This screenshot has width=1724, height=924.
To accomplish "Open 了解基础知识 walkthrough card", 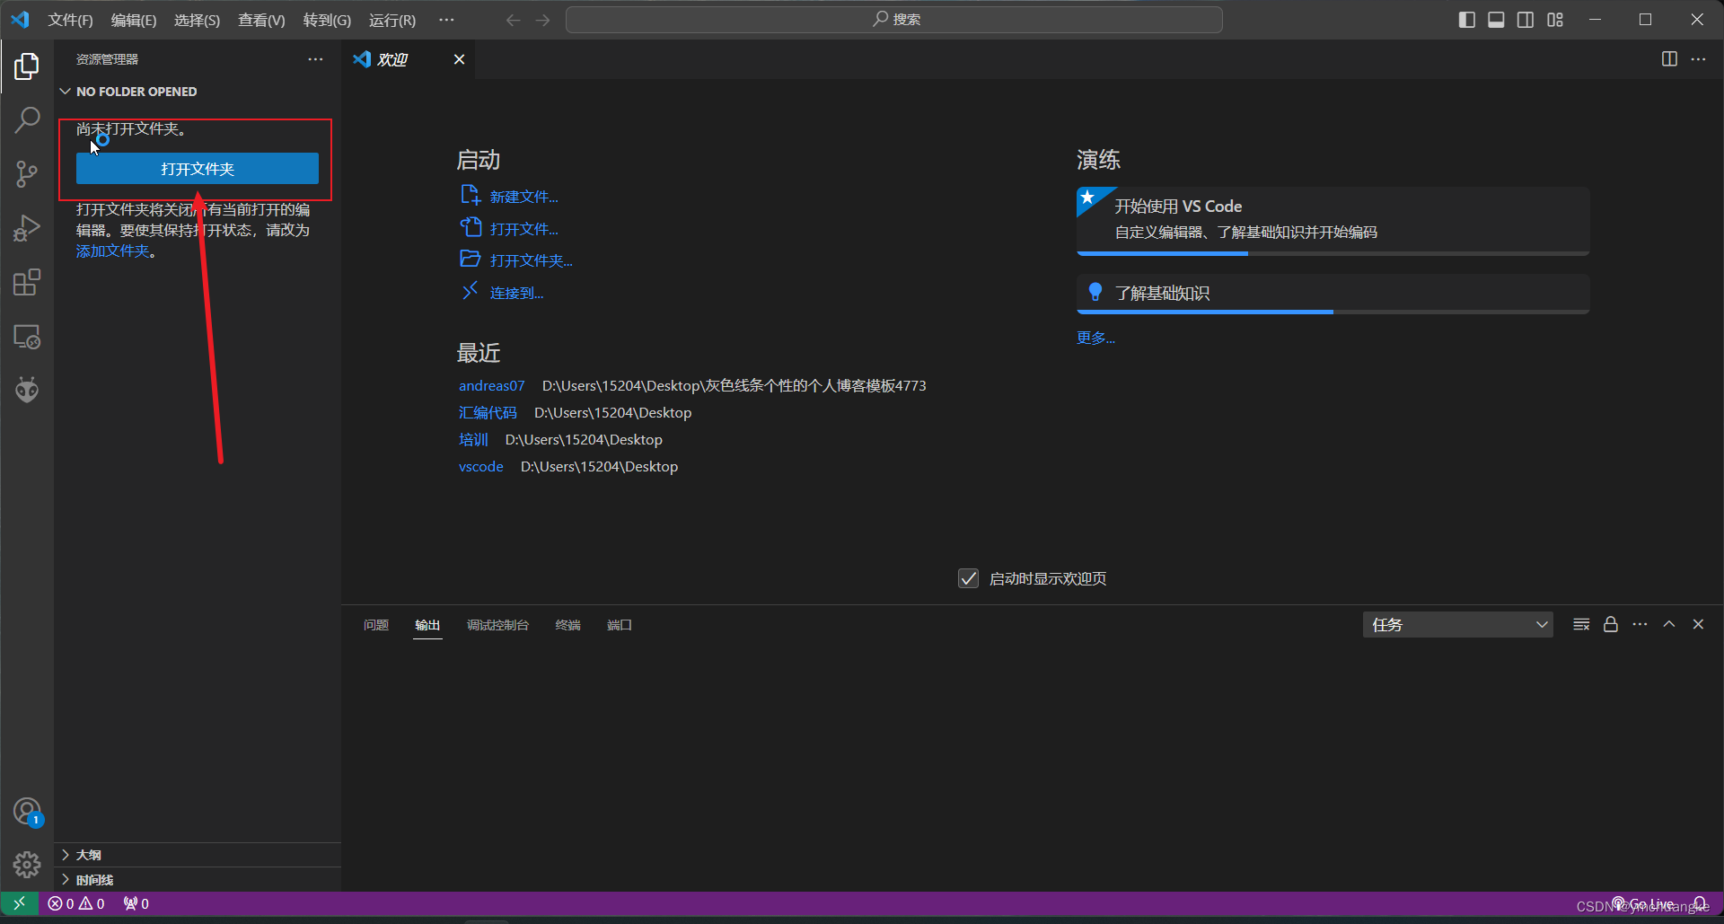I will [x=1333, y=294].
